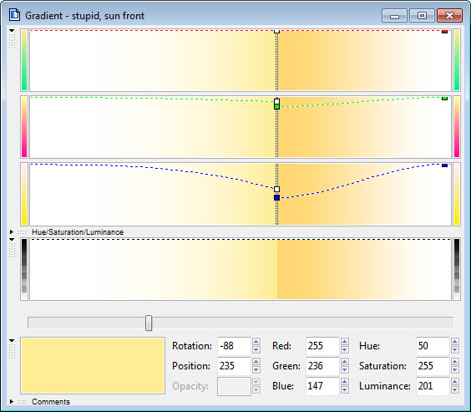Increase the Hue value with up arrow
Viewport: 471px width, 412px height.
pyautogui.click(x=455, y=341)
